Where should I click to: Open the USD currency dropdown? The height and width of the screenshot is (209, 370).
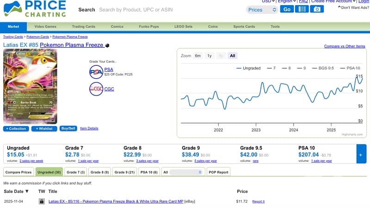(x=268, y=1)
